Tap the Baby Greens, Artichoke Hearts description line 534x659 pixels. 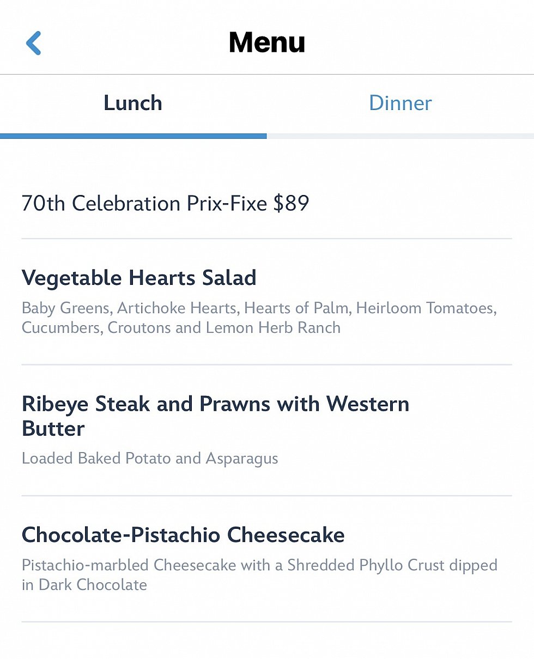(259, 308)
